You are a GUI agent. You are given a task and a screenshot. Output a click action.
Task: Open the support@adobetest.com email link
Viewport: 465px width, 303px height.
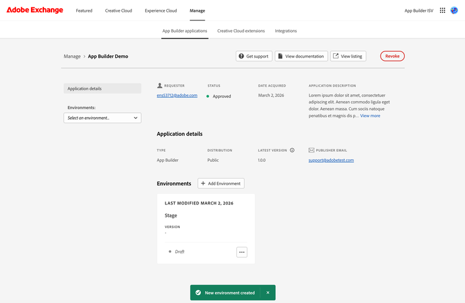click(x=331, y=160)
